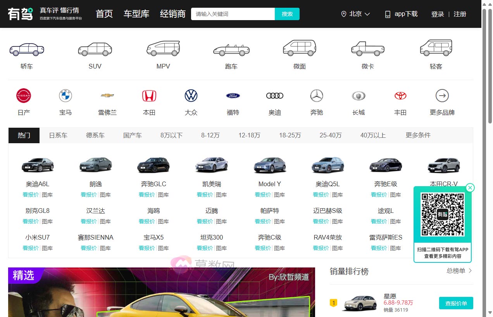Open the 宝马 BMW brand logo
Image resolution: width=493 pixels, height=317 pixels.
[66, 96]
